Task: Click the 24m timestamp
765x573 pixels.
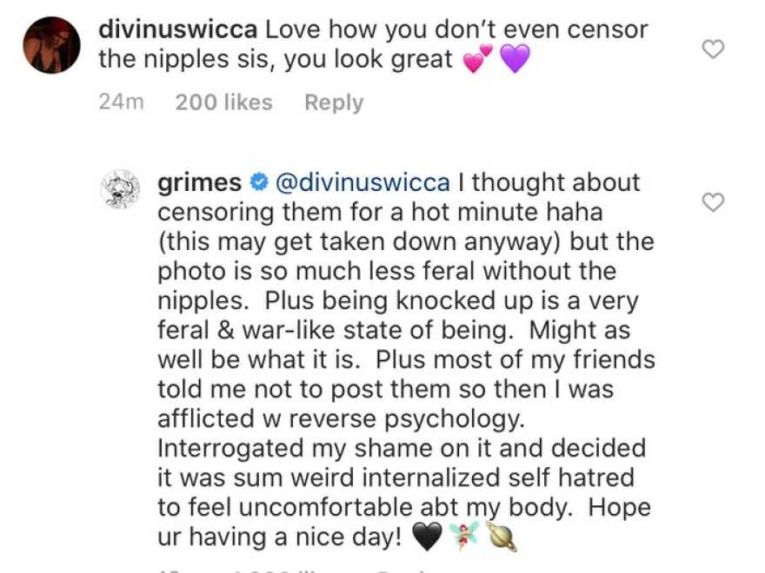Action: tap(122, 102)
